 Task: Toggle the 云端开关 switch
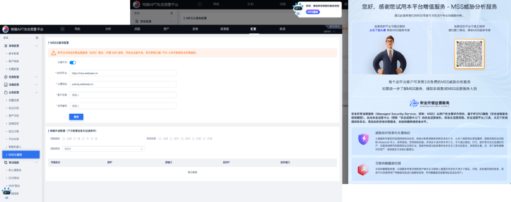(73, 62)
